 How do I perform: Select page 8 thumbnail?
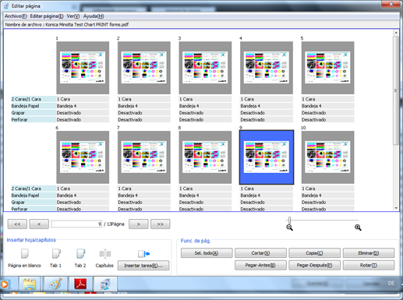pos(205,157)
